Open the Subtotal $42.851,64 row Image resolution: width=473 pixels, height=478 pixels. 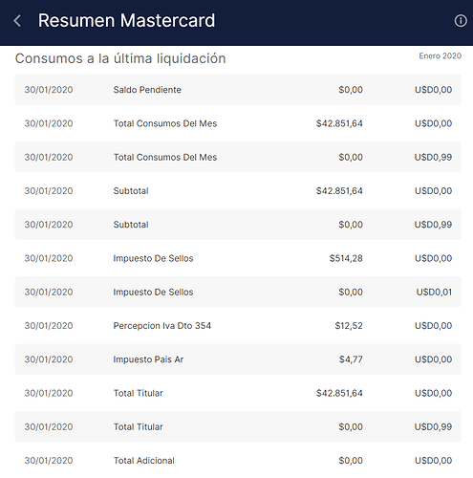tap(238, 191)
